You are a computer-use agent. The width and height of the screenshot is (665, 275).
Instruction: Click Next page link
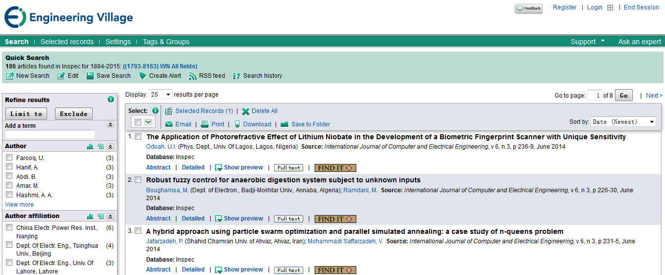pos(654,96)
